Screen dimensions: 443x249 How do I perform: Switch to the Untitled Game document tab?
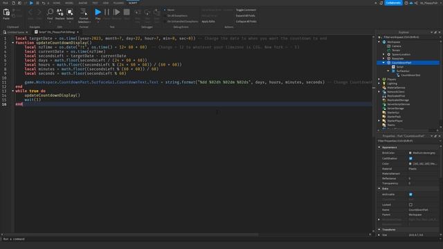point(15,33)
